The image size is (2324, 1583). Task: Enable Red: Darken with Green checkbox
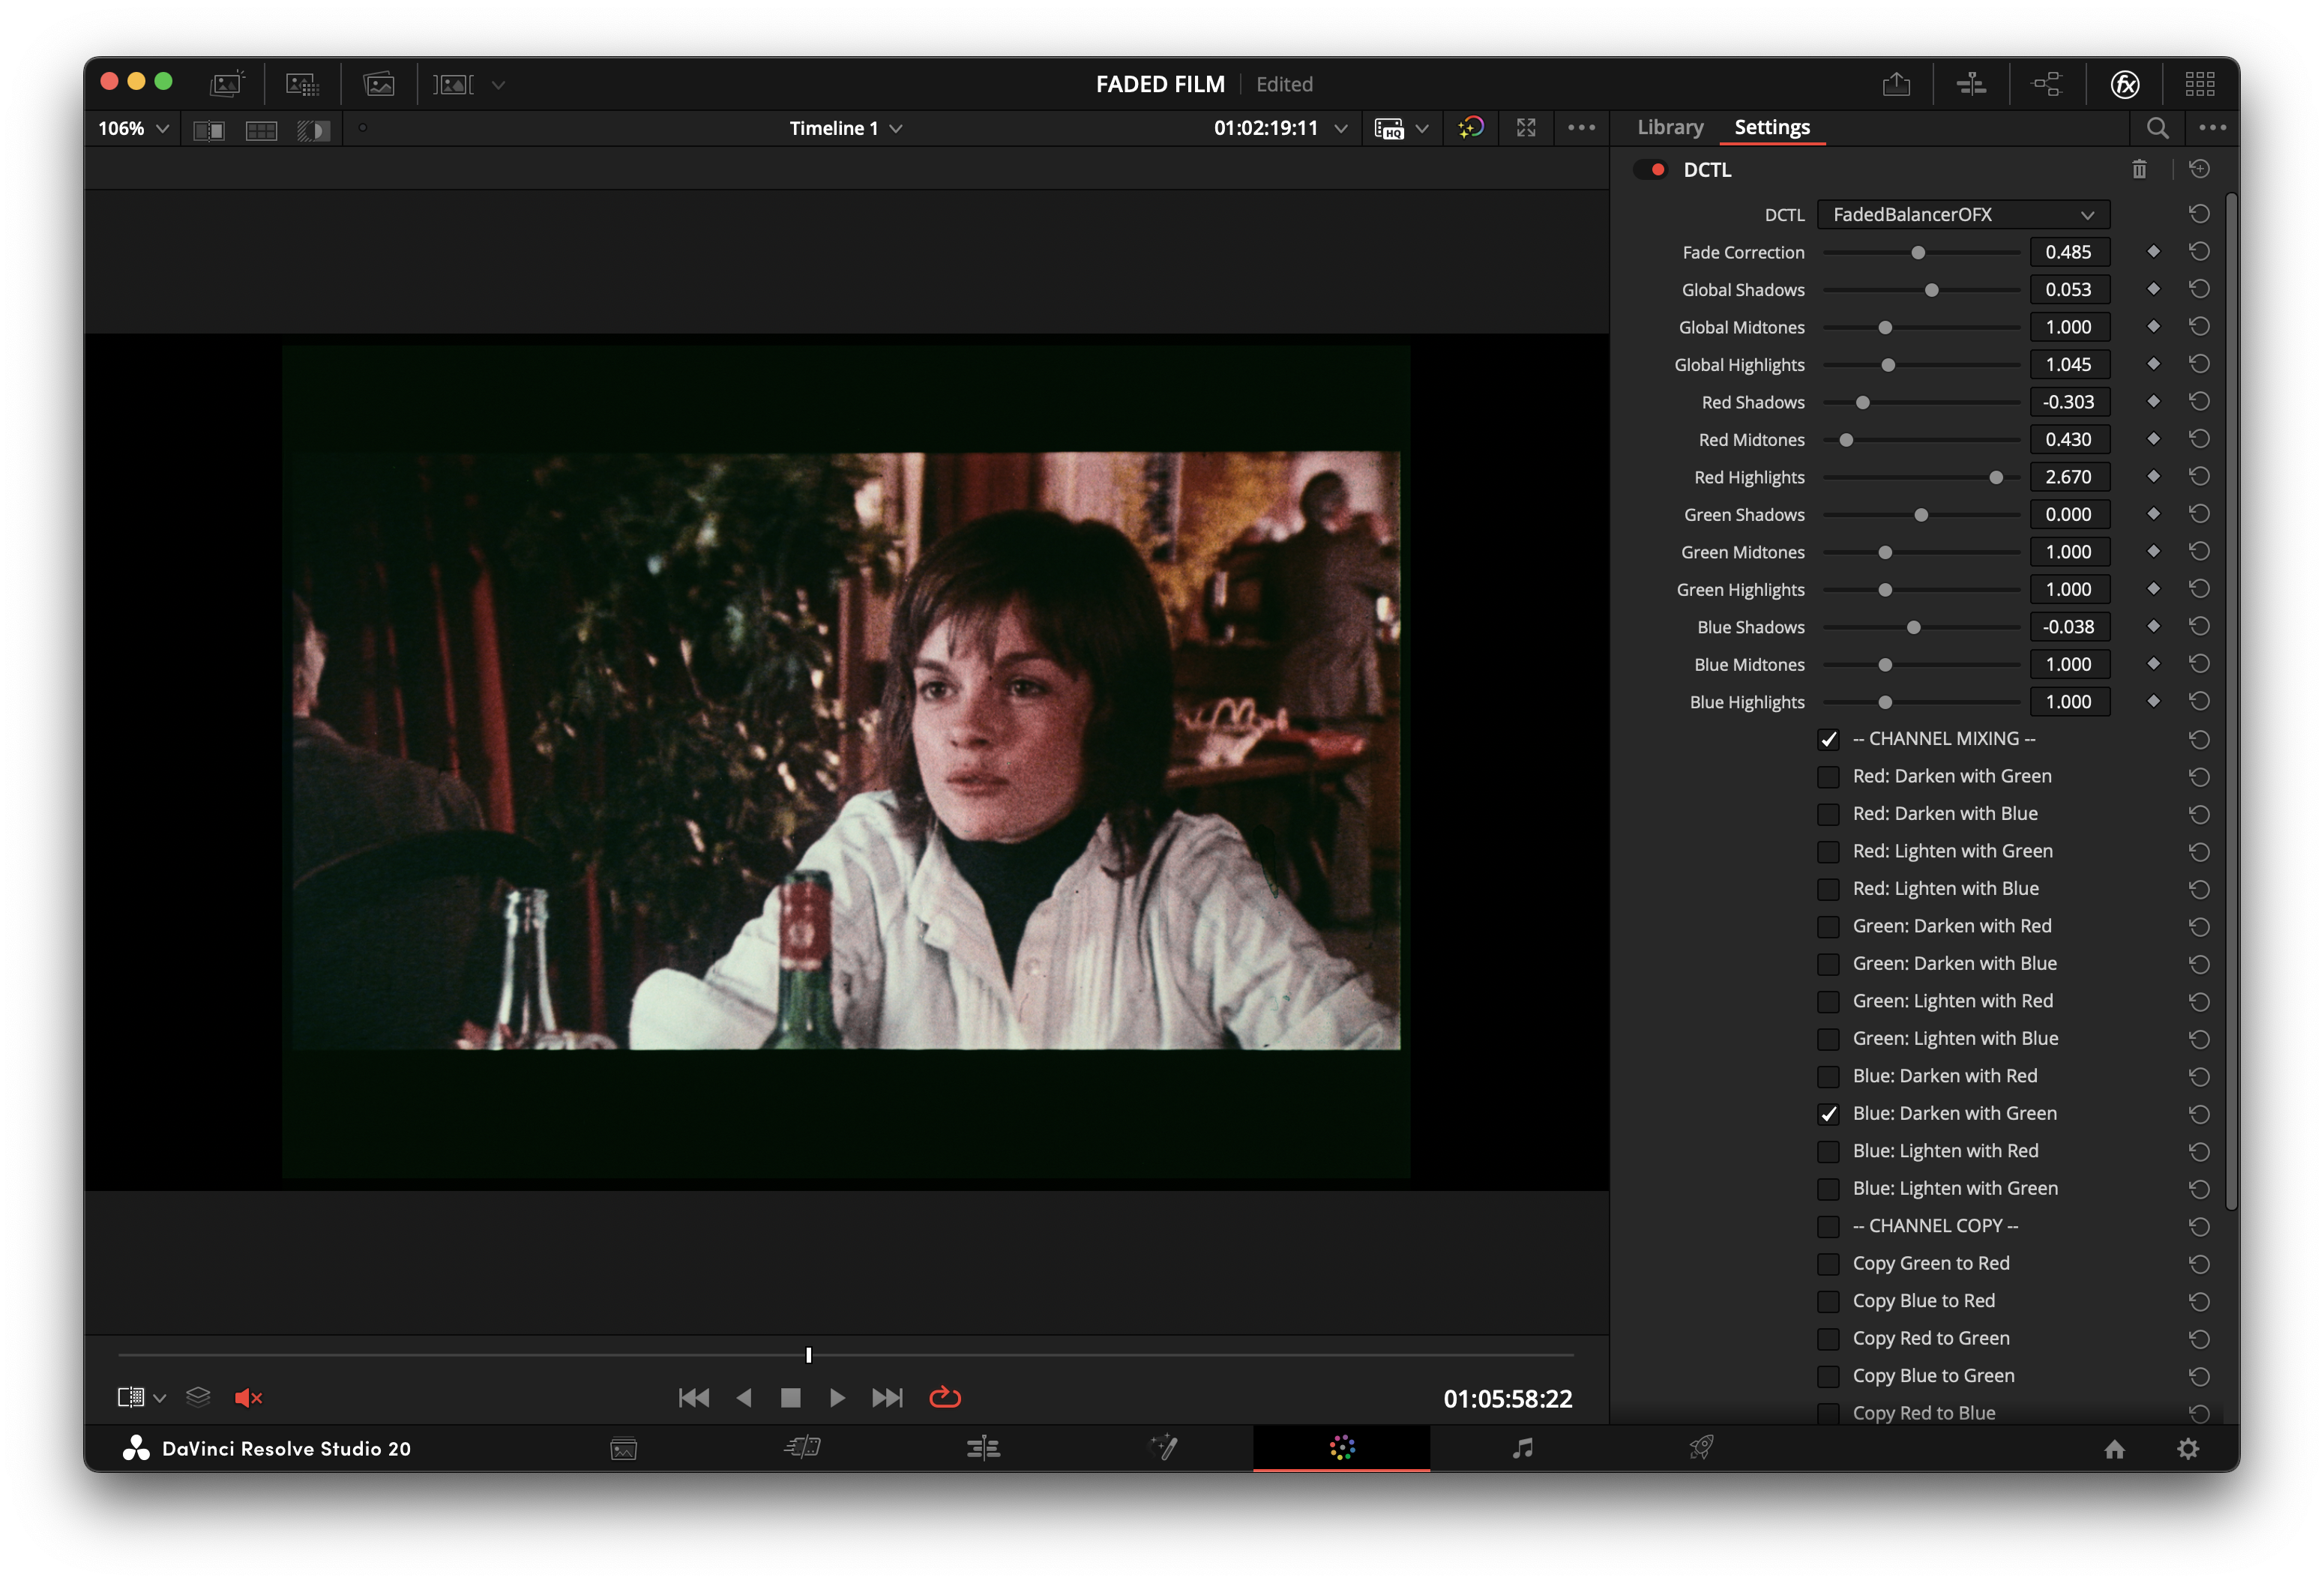coord(1828,777)
